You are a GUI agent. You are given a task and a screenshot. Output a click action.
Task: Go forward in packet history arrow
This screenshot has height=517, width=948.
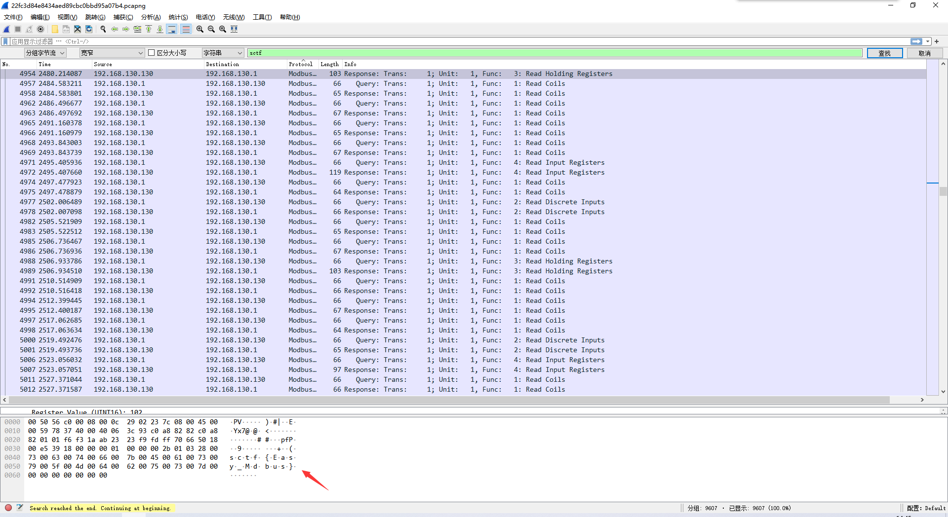point(126,29)
